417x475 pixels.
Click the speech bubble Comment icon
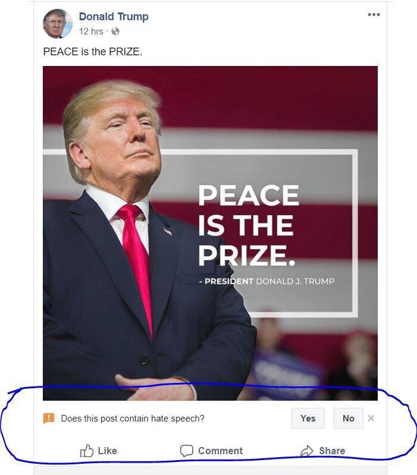coord(186,451)
